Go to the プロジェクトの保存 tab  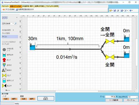pyautogui.click(x=52, y=6)
